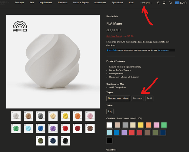Screen dimensions: 189x152
Task: Open the Filaments menu
Action: (63, 2)
